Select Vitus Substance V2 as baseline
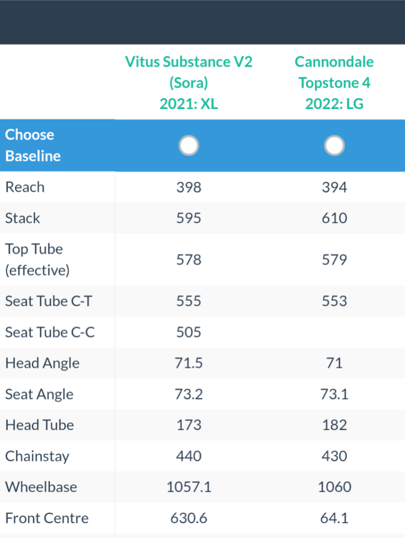This screenshot has width=405, height=538. coord(189,146)
